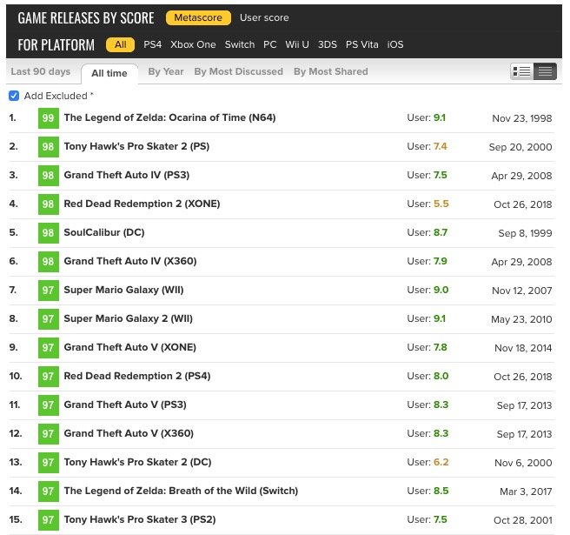
Task: Open The Legend of Zelda: Ocarina of Time
Action: coord(169,117)
